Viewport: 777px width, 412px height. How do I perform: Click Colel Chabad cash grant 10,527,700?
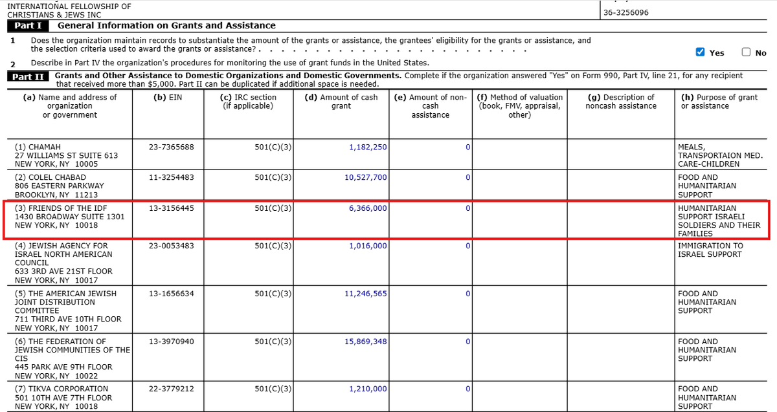[x=366, y=177]
